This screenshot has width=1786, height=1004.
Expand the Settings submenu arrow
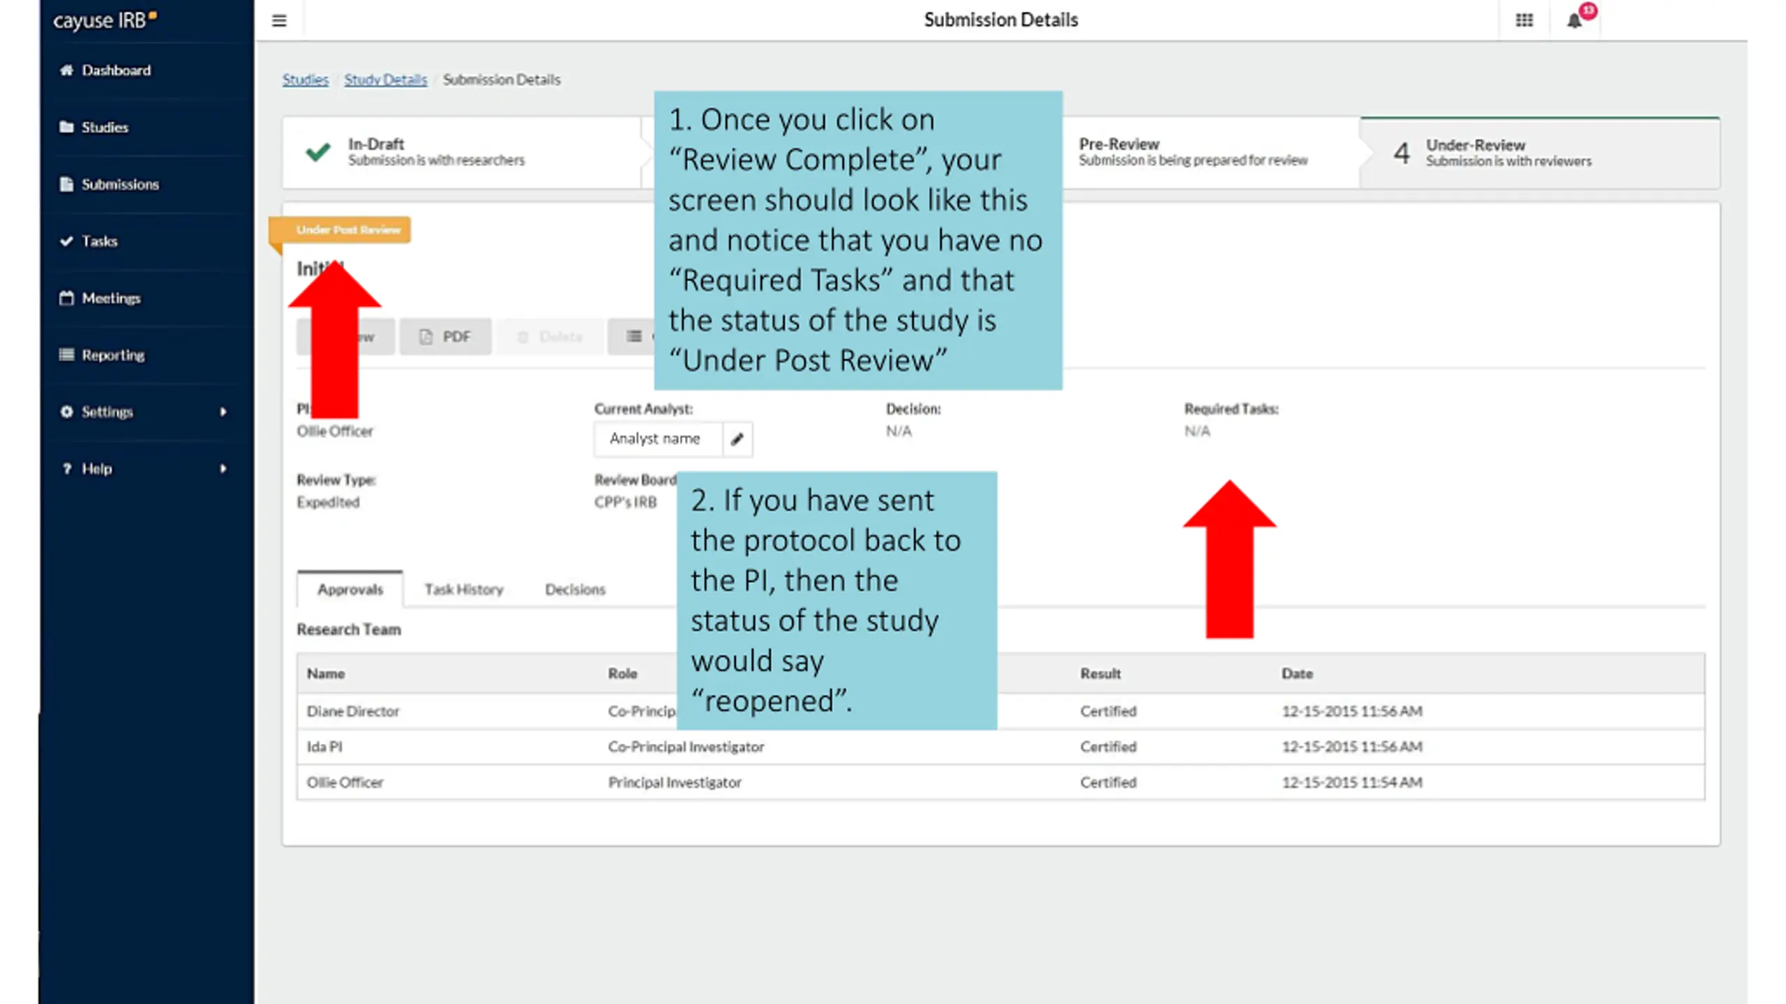pyautogui.click(x=223, y=412)
